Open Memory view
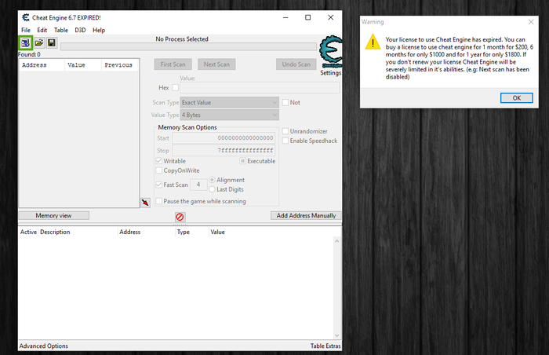Screen dimensions: 549x355 53,215
